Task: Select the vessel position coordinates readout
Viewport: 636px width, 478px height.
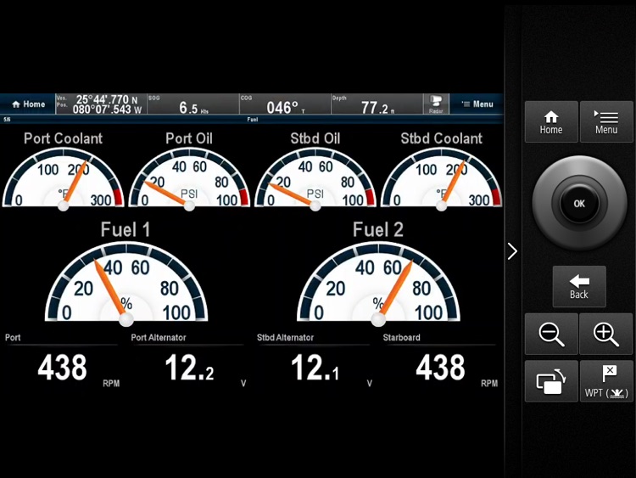Action: click(101, 104)
